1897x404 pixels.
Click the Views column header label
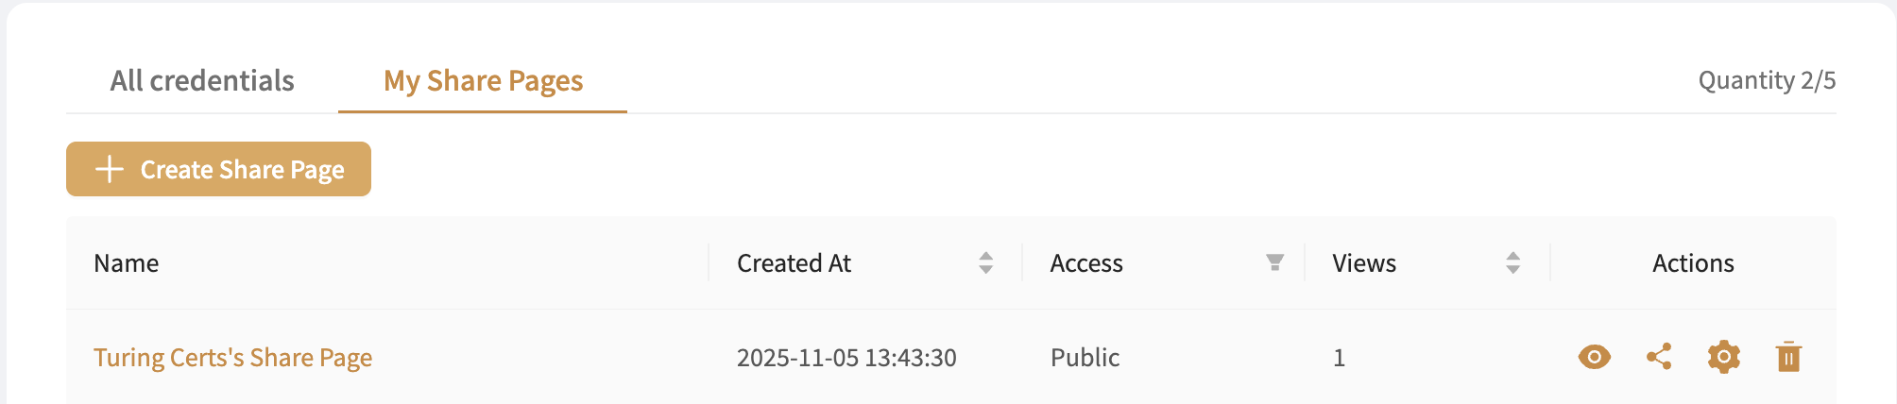[x=1363, y=263]
